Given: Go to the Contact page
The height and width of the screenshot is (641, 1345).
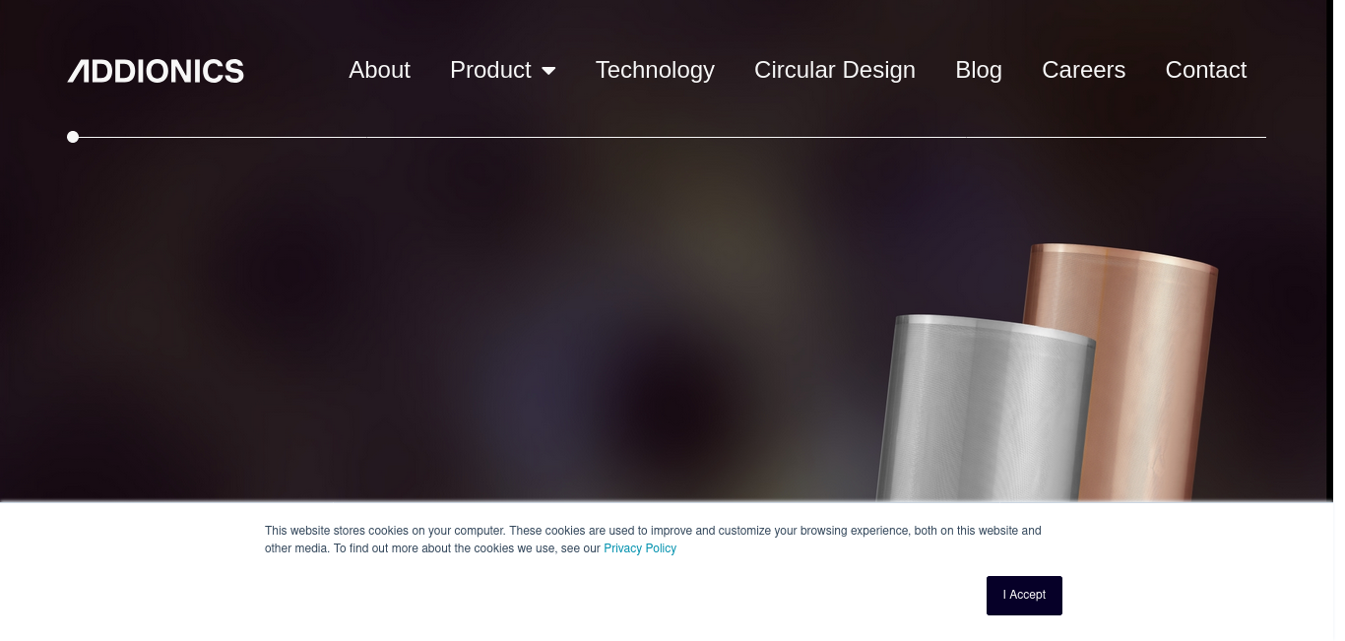Looking at the screenshot, I should [x=1205, y=70].
